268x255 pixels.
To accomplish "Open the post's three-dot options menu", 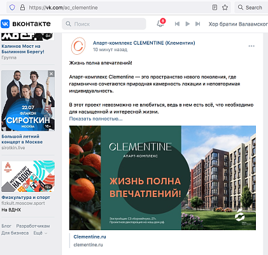I will (251, 46).
